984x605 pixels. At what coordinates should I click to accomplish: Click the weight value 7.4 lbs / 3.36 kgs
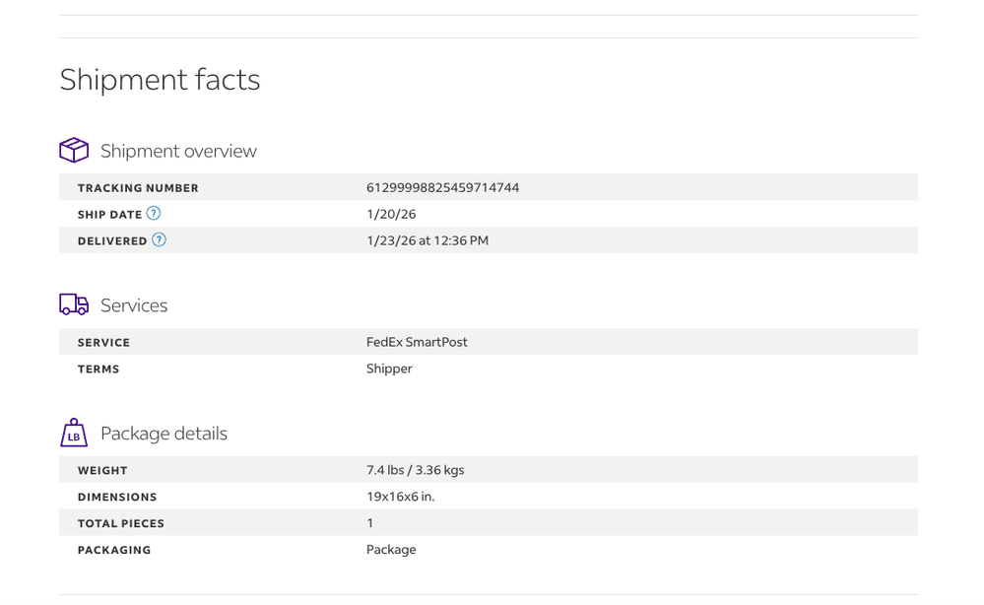[x=416, y=470]
